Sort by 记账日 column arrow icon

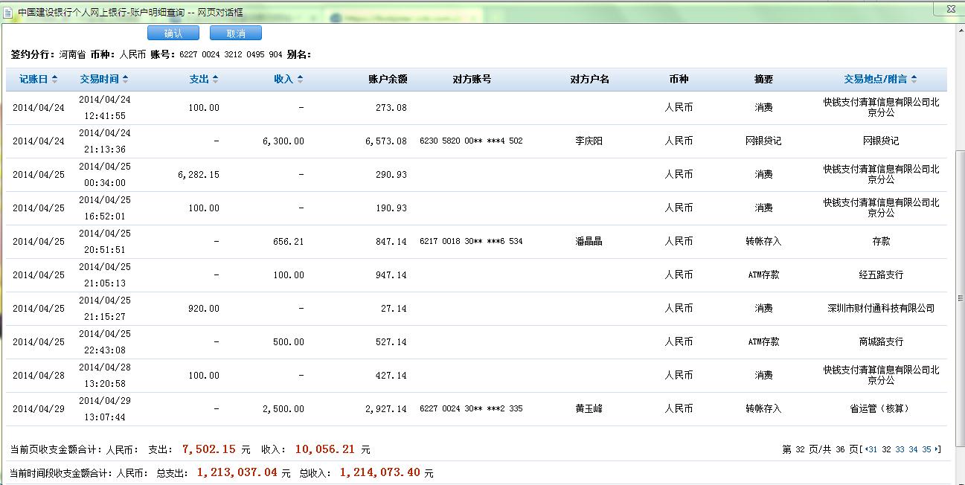coord(55,80)
